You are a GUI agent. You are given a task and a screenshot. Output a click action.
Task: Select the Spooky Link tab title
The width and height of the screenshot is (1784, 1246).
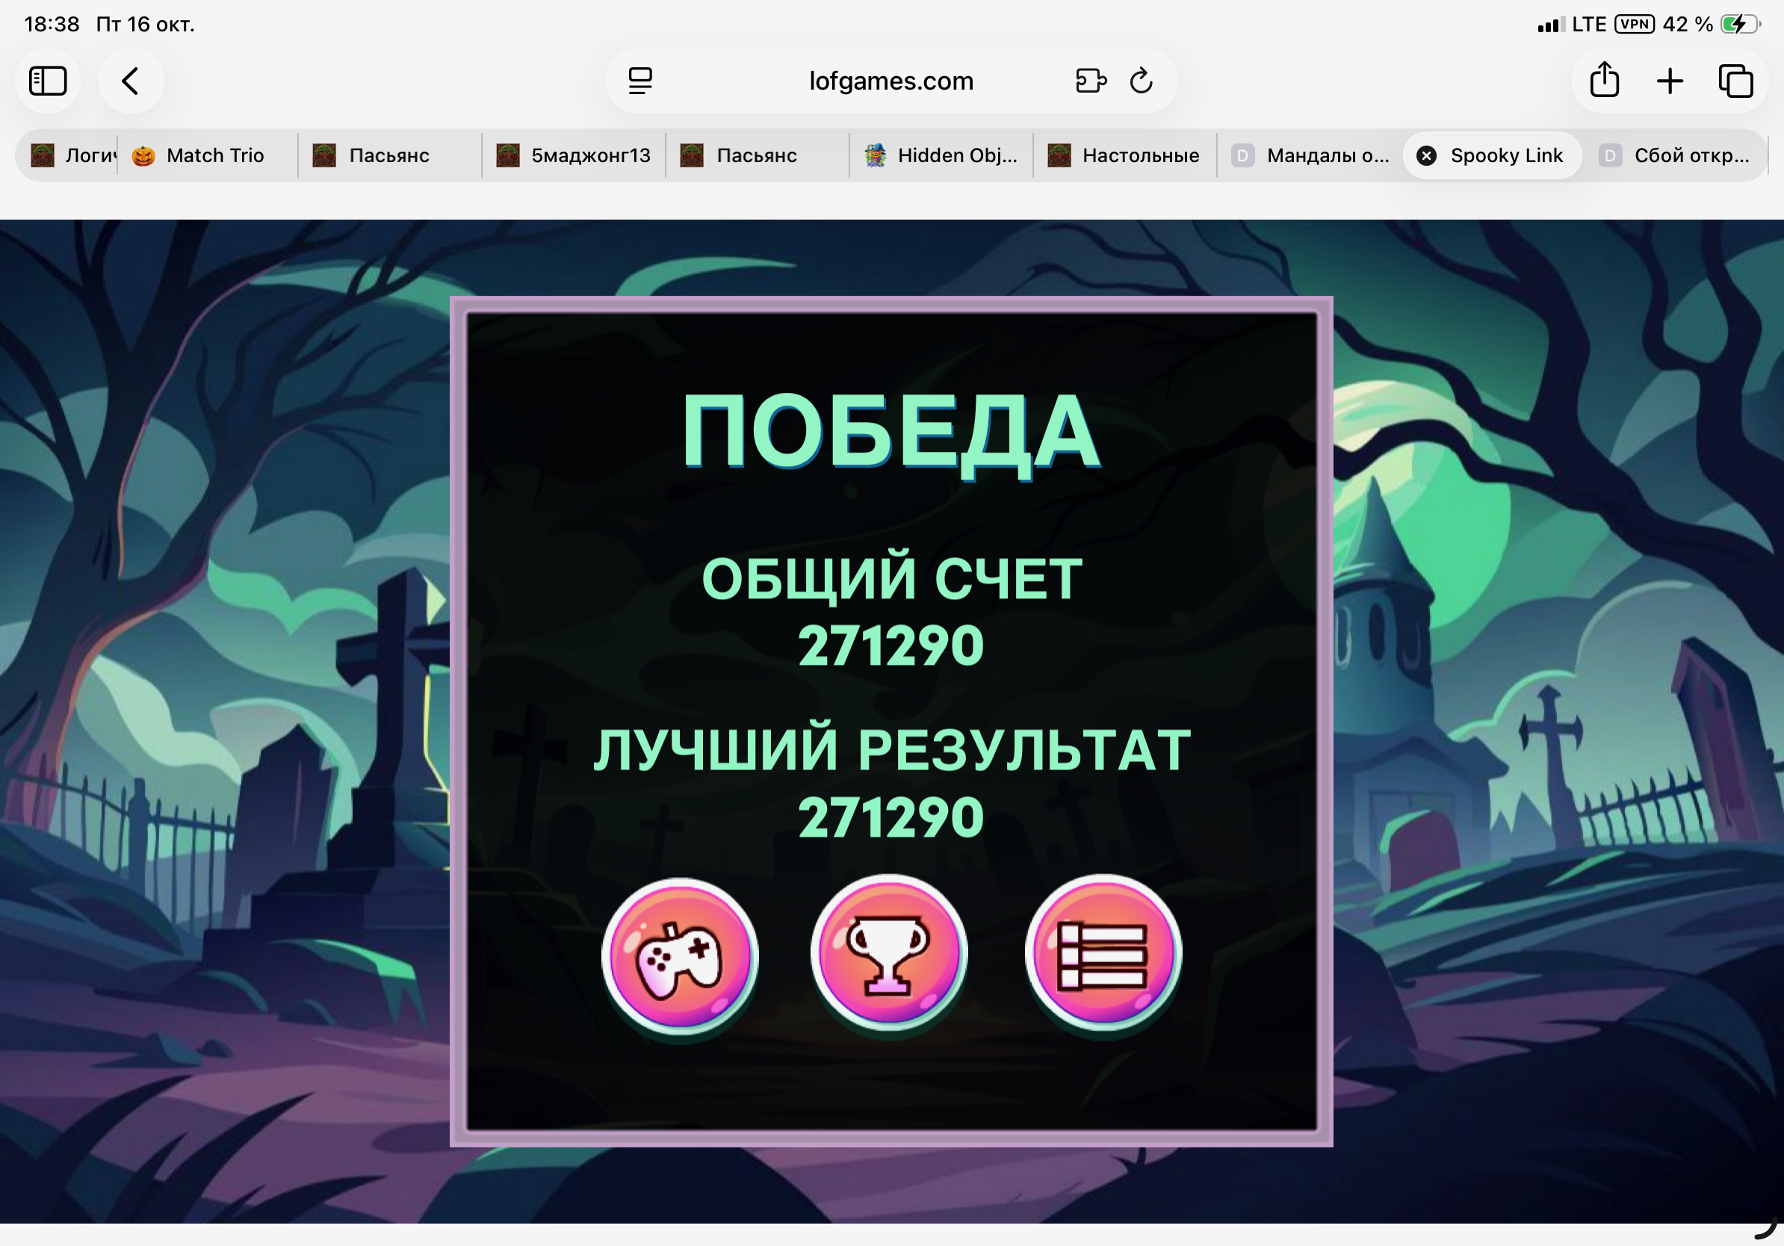coord(1506,155)
